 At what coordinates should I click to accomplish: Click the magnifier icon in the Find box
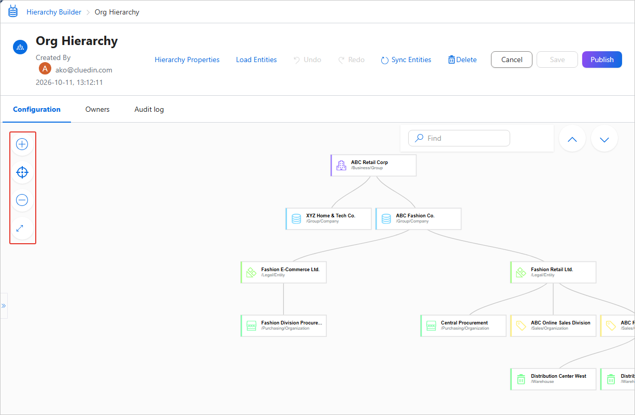420,138
